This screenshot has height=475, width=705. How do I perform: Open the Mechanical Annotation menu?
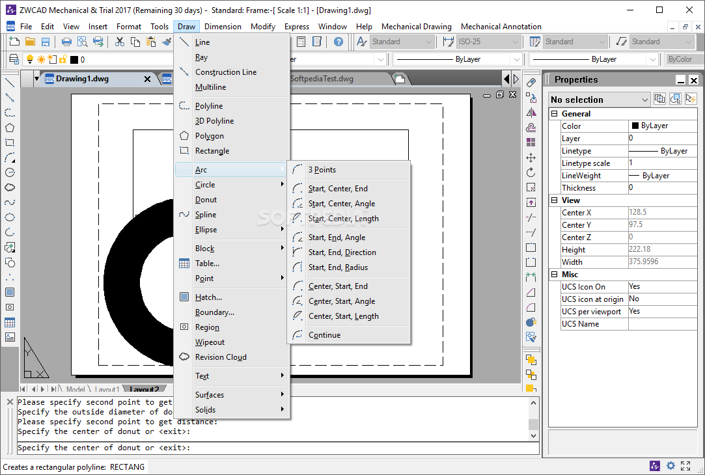pos(501,27)
